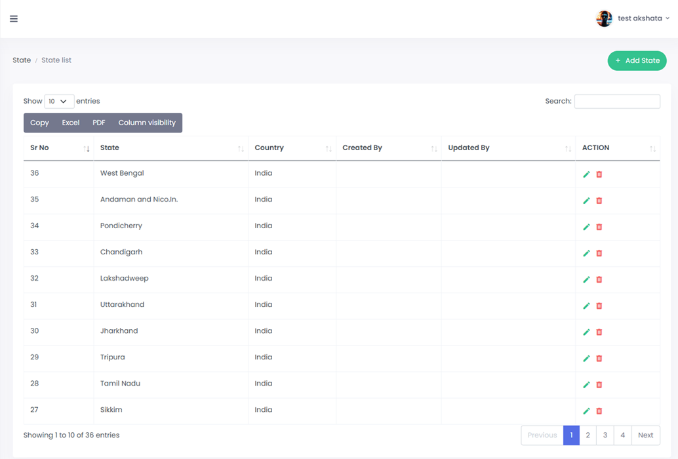Open the Show entries count dropdown
678x459 pixels.
coord(59,101)
